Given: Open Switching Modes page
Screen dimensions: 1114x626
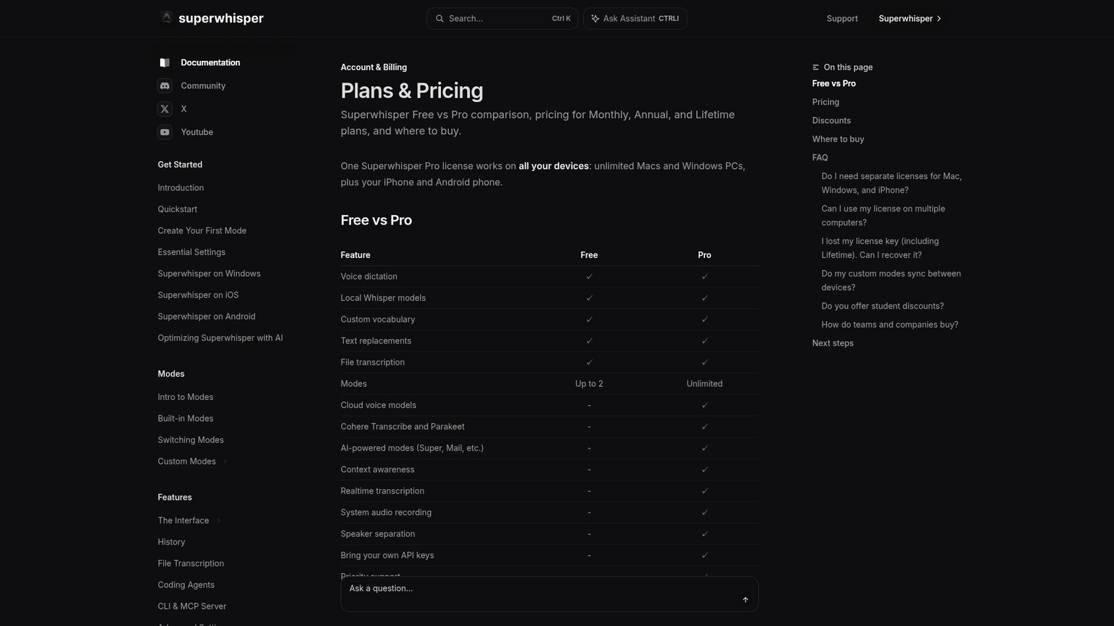Looking at the screenshot, I should tap(191, 440).
